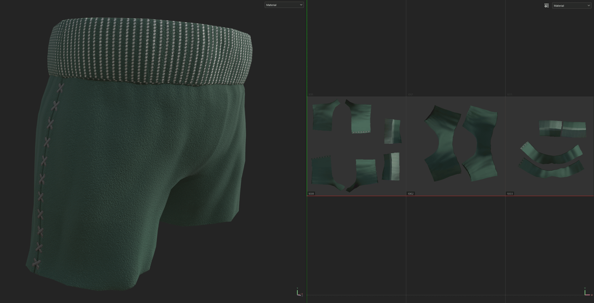Click the 1003 UV tile label
The height and width of the screenshot is (303, 594).
pos(510,193)
